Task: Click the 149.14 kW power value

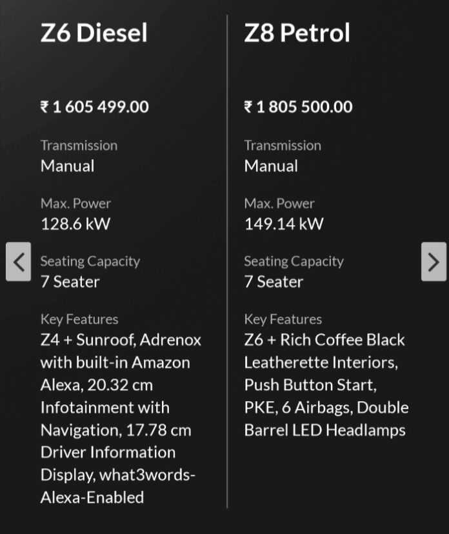Action: click(284, 224)
